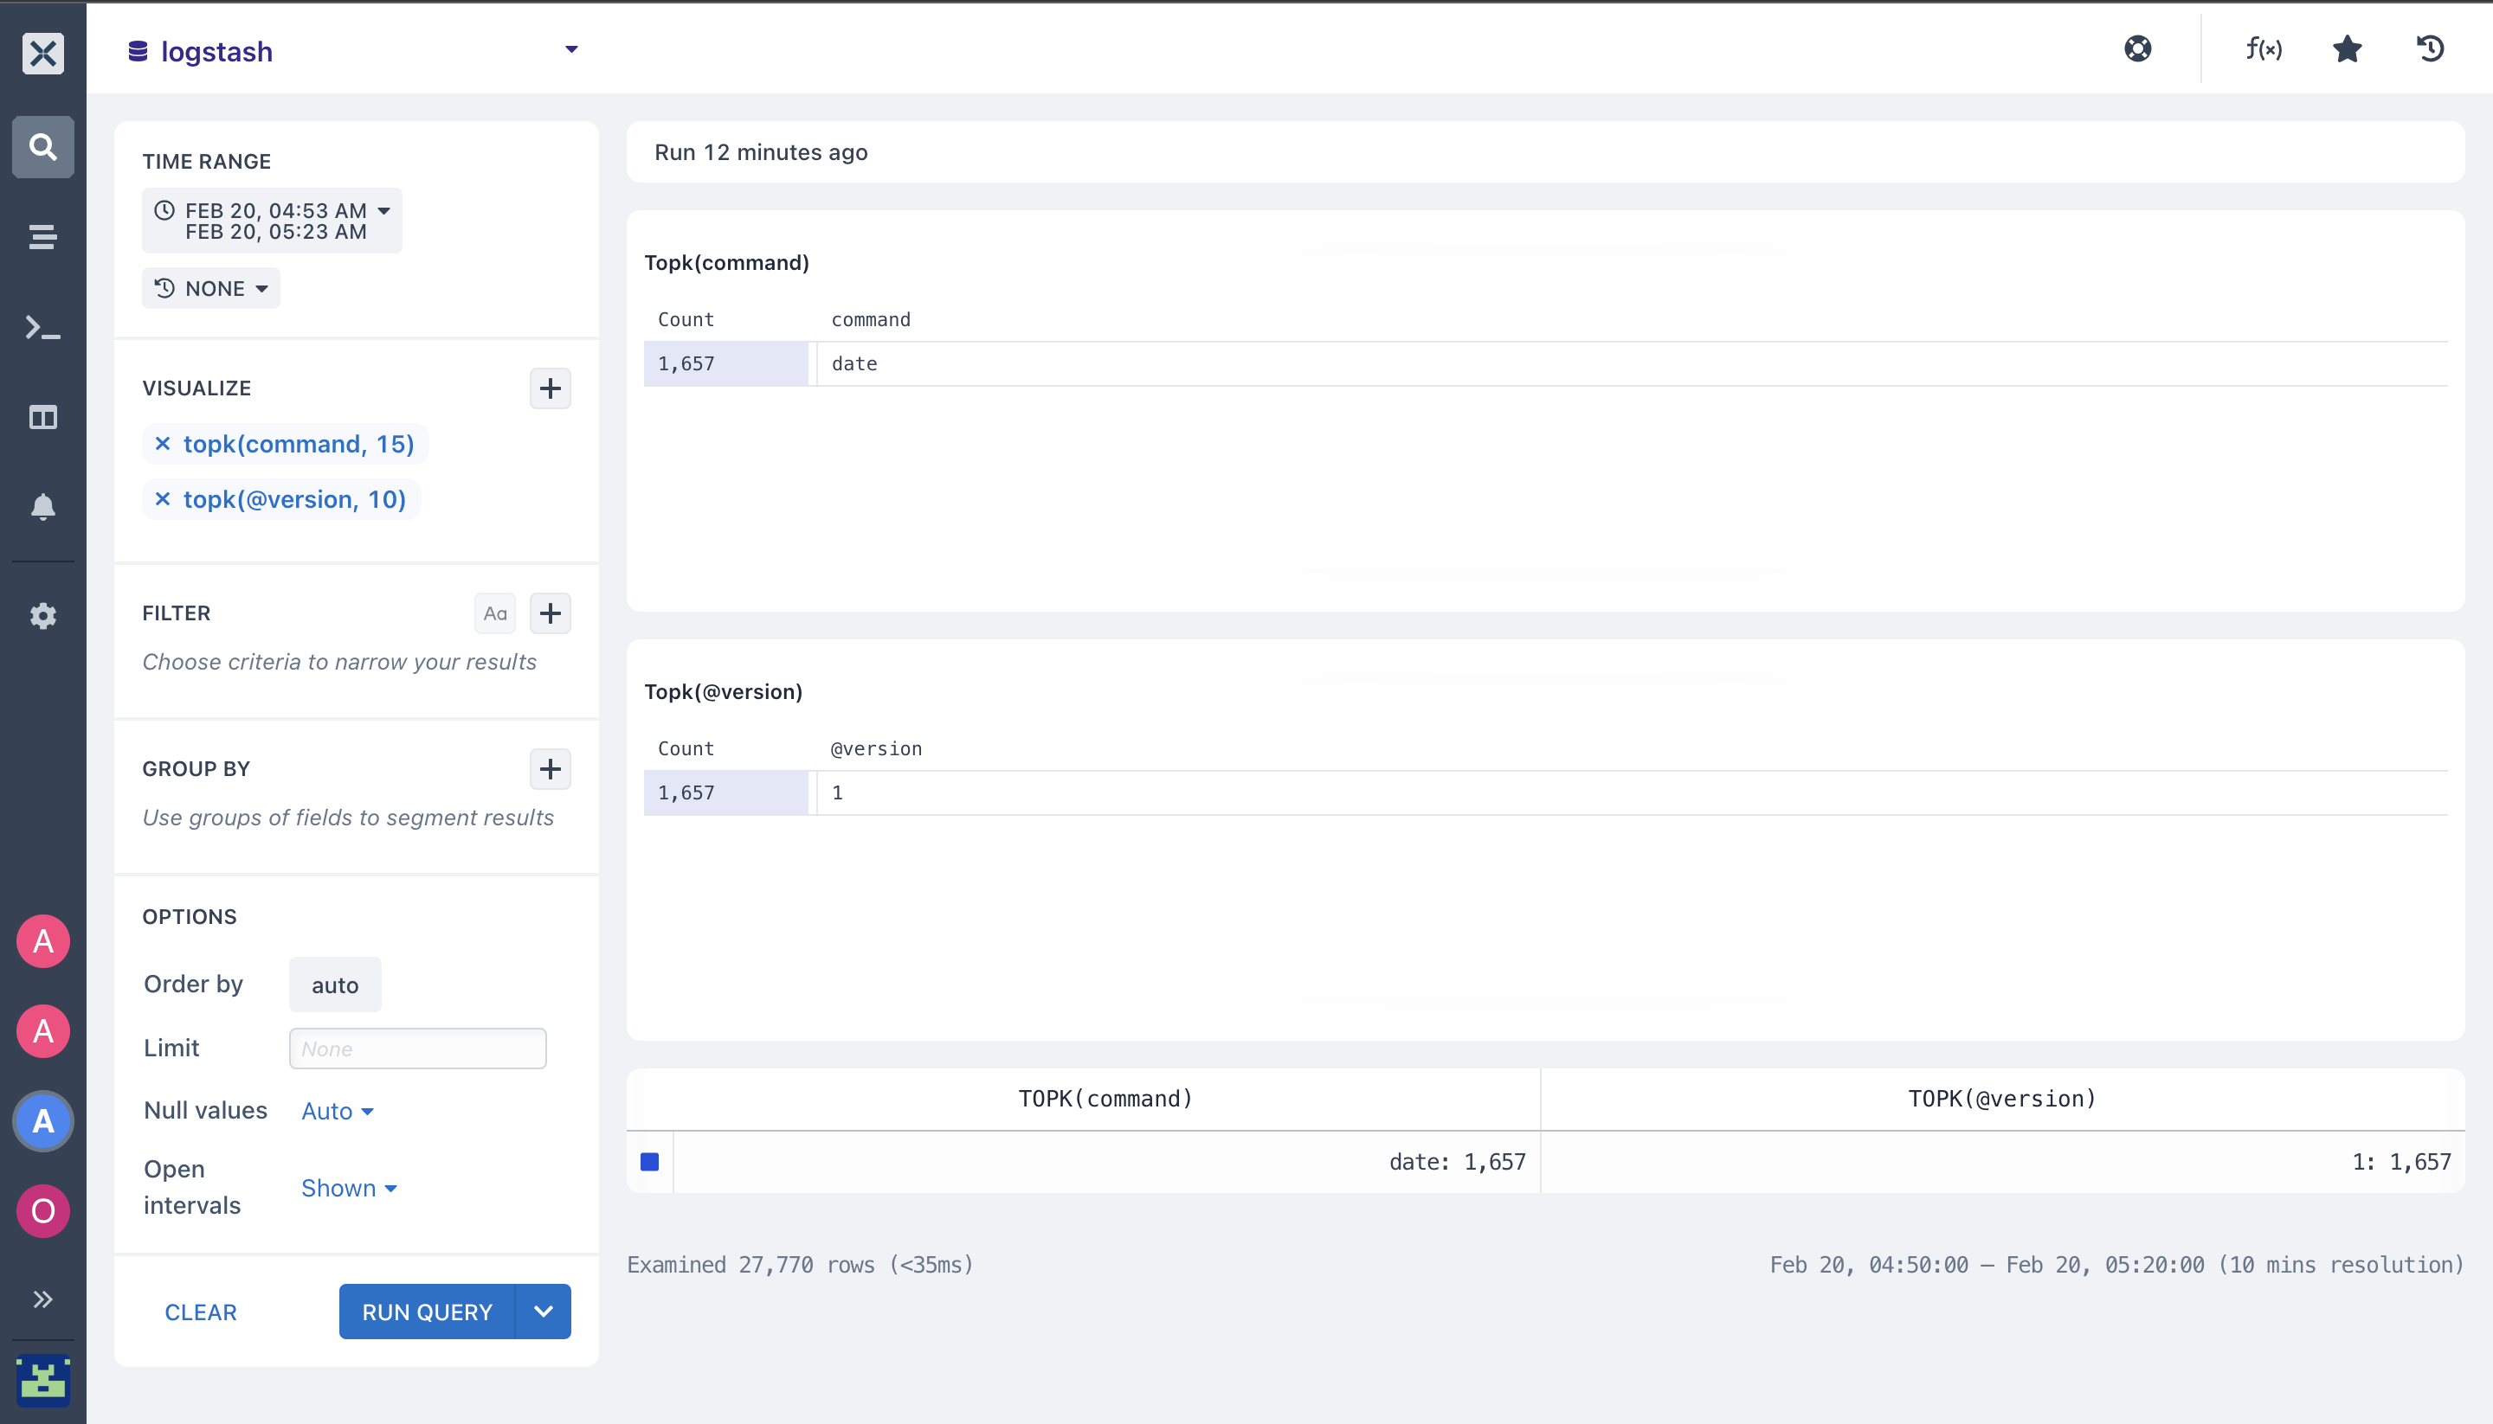Click the blue date series color swatch
This screenshot has height=1424, width=2493.
pyautogui.click(x=650, y=1162)
